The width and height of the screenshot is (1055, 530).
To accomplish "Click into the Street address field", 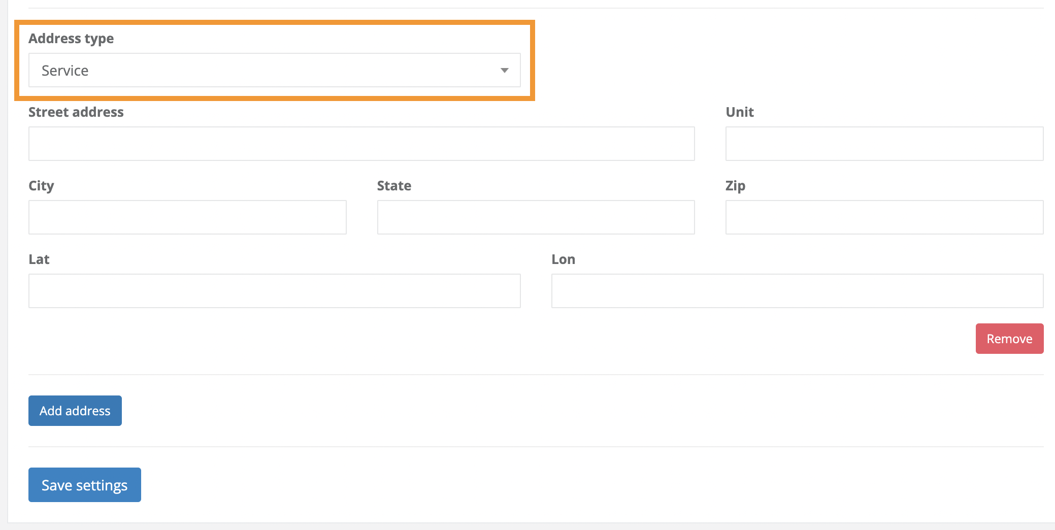I will pos(360,144).
